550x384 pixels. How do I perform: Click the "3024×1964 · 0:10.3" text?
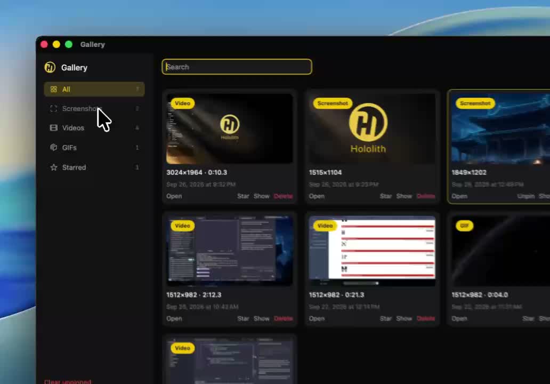197,172
